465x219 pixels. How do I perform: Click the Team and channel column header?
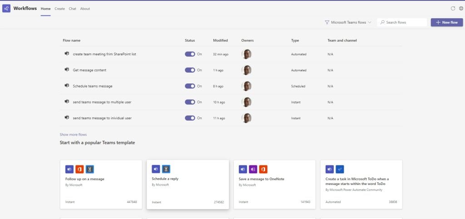tap(342, 40)
